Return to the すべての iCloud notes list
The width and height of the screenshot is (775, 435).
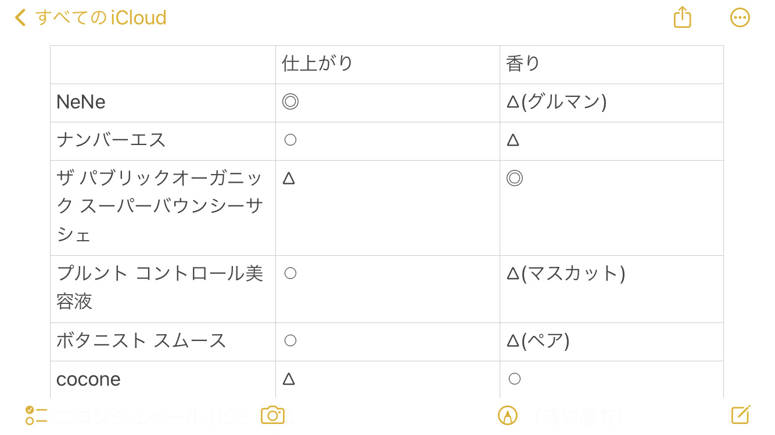click(x=87, y=17)
